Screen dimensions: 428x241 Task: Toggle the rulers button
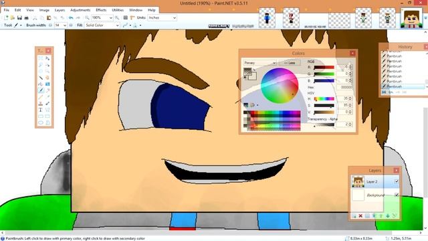coord(132,18)
